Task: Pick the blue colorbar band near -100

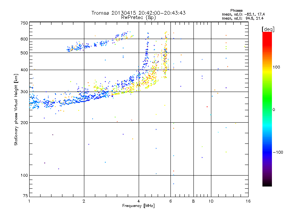Action: pos(267,152)
